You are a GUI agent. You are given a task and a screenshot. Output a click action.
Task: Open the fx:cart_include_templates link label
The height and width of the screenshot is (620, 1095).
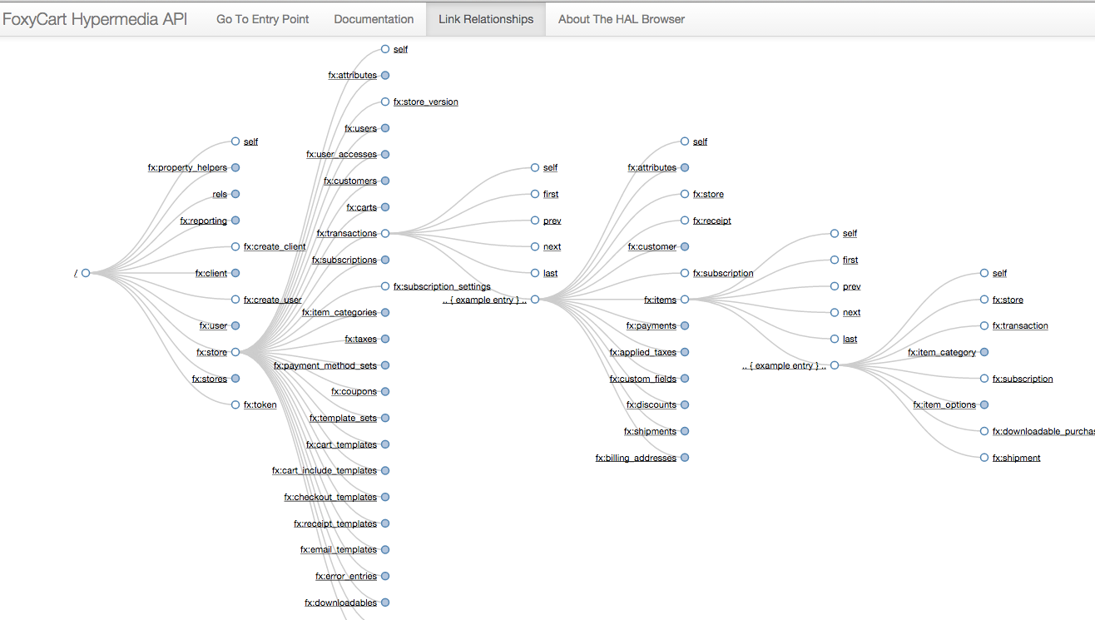[x=325, y=471]
